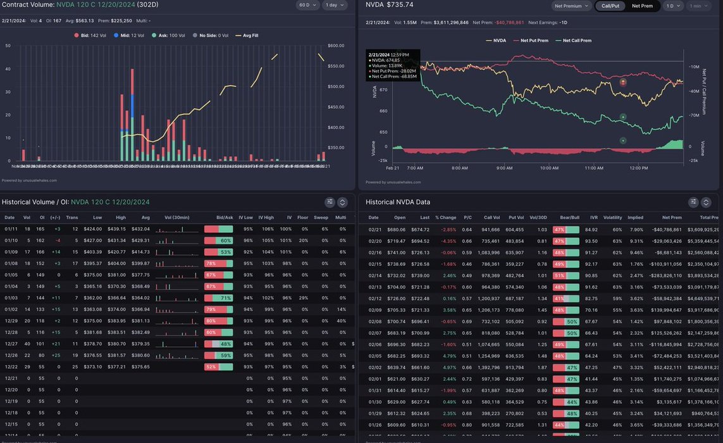Toggle the NVDA price line in legend
This screenshot has width=723, height=443.
(496, 41)
